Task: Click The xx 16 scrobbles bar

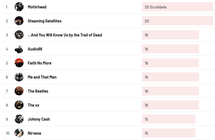Action: pos(170,105)
